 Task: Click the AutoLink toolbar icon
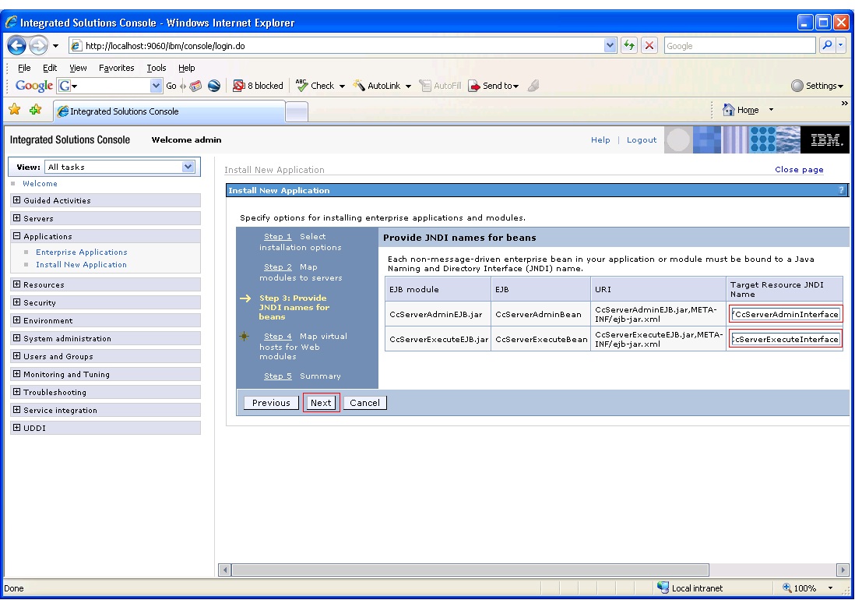(358, 86)
